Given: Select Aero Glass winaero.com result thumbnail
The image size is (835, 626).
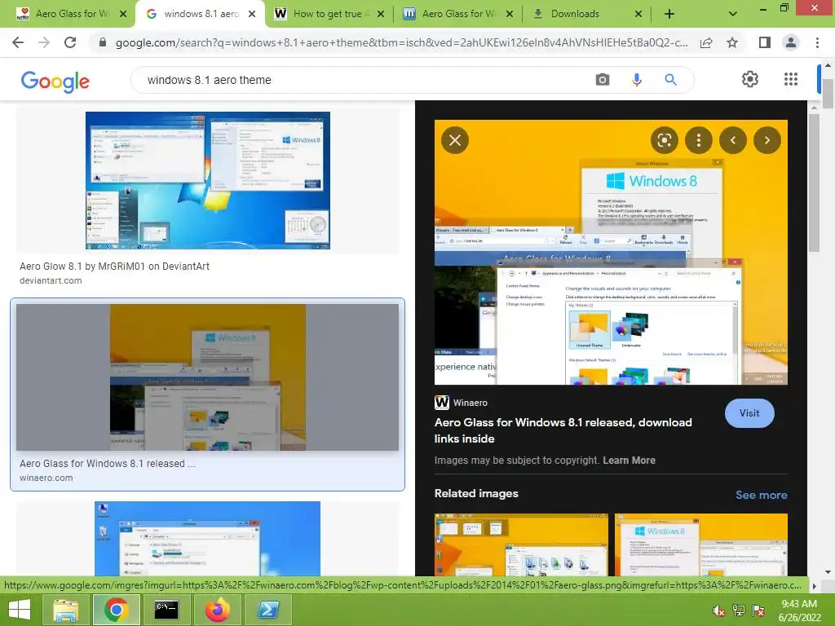Looking at the screenshot, I should point(208,377).
